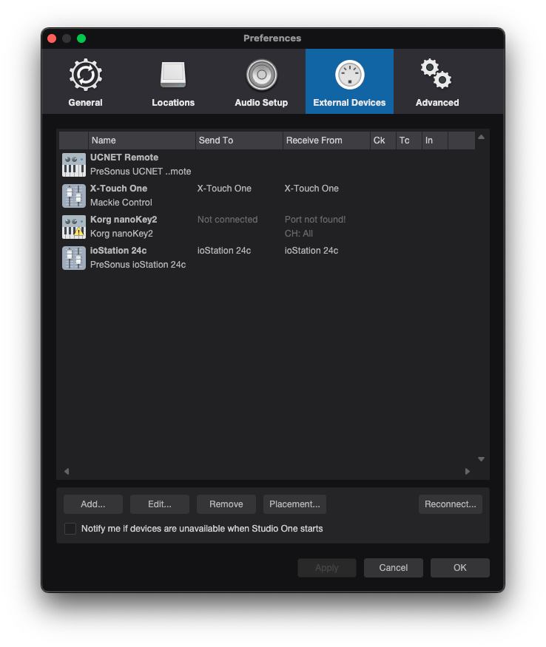Click the 'PreSonus ioStation 24c' subtitle text
The height and width of the screenshot is (647, 546).
coord(138,265)
